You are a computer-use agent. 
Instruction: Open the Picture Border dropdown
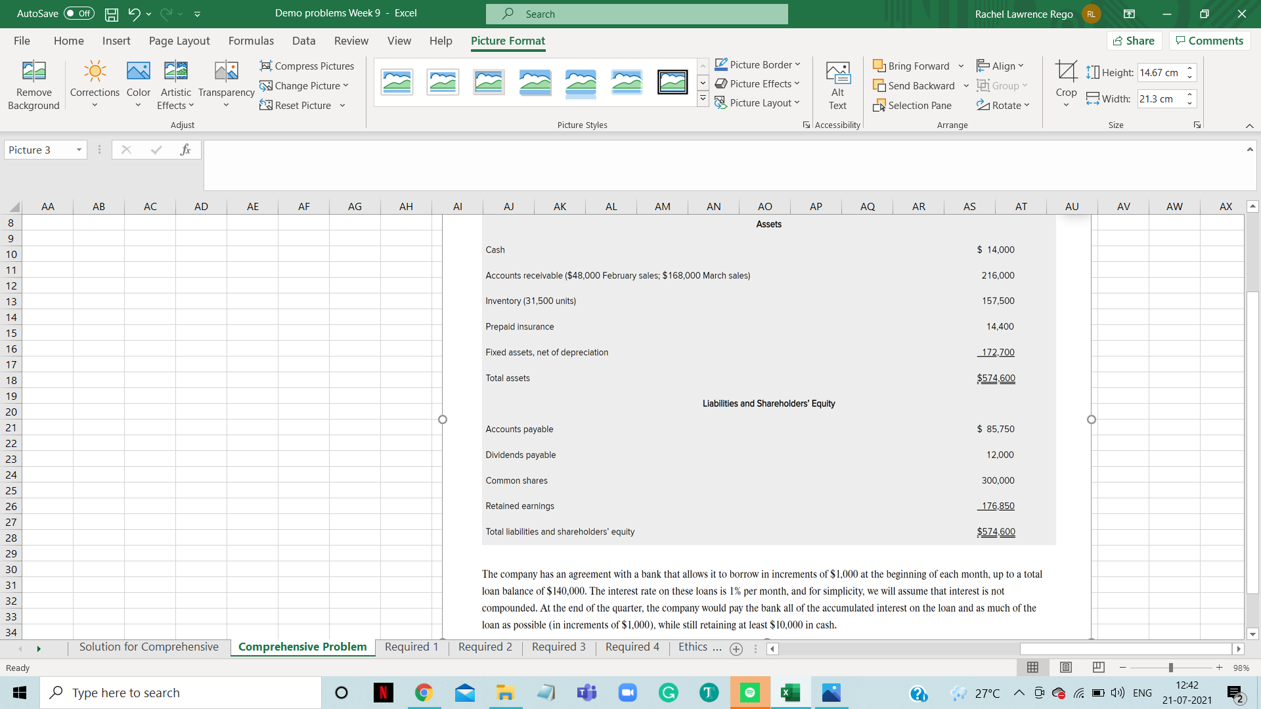click(x=757, y=64)
